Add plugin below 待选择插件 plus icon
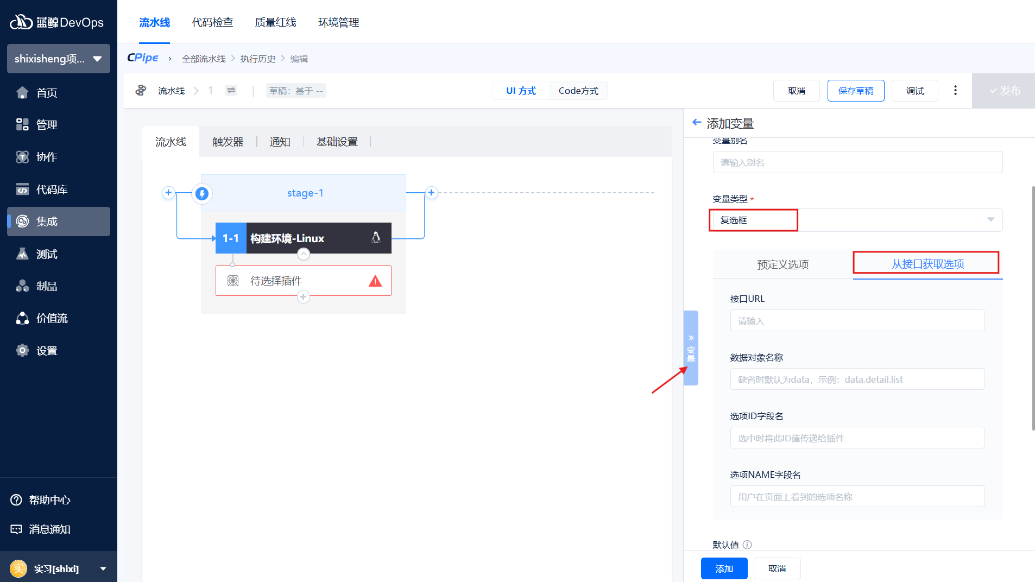Viewport: 1035px width, 582px height. (x=304, y=297)
